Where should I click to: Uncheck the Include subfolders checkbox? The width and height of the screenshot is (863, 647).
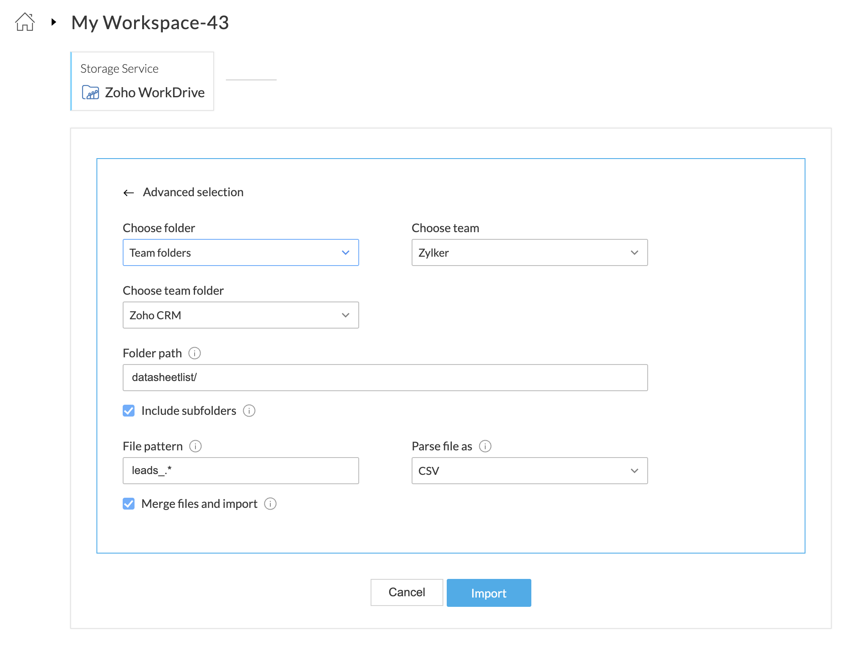point(129,411)
